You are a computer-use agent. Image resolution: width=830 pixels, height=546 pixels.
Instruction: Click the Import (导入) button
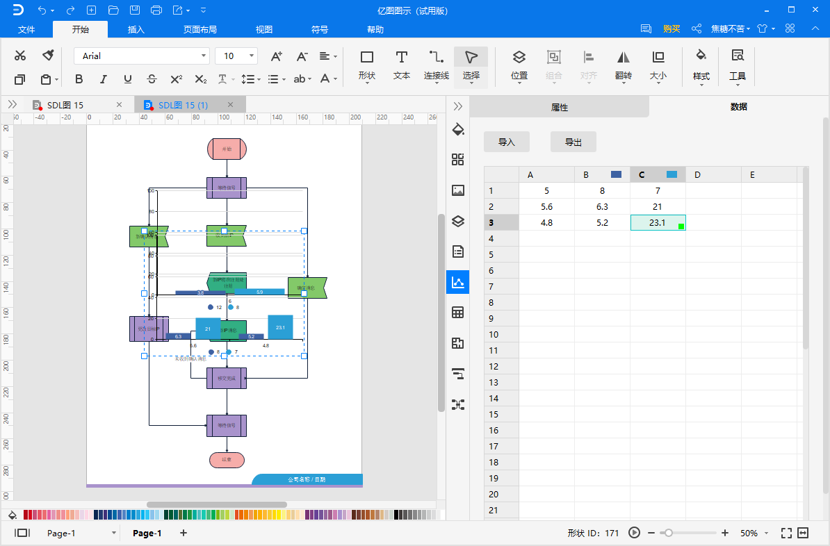click(x=507, y=142)
